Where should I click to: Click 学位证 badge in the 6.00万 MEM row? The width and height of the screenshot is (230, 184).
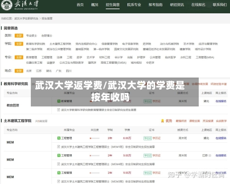[148, 138]
